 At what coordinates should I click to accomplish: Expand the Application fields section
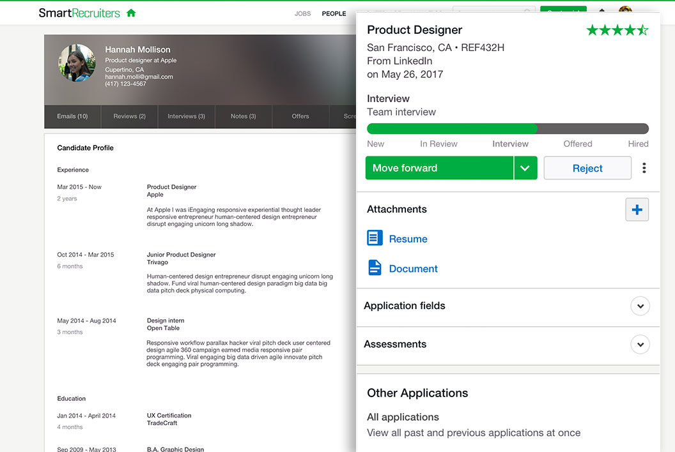point(640,306)
